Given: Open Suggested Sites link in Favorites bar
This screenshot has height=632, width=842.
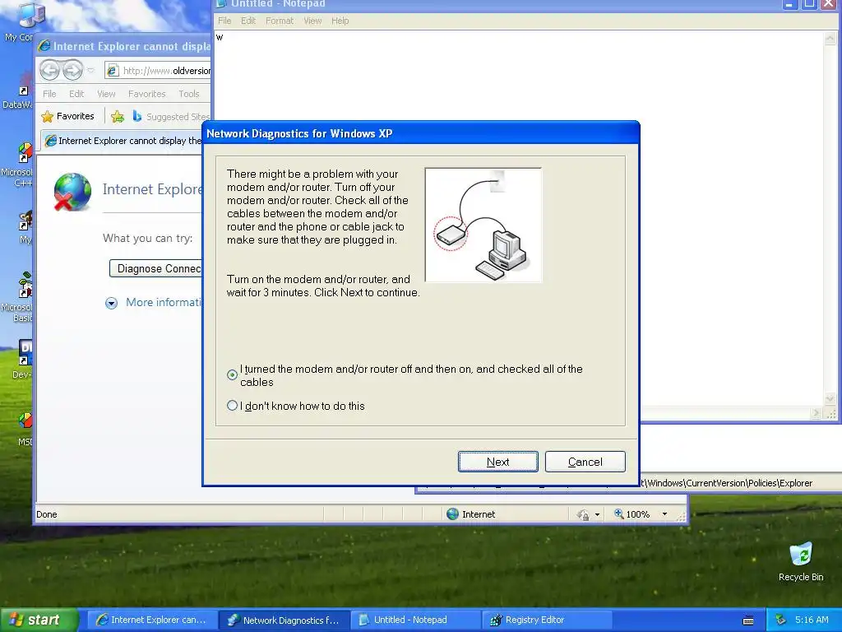Looking at the screenshot, I should pos(171,117).
